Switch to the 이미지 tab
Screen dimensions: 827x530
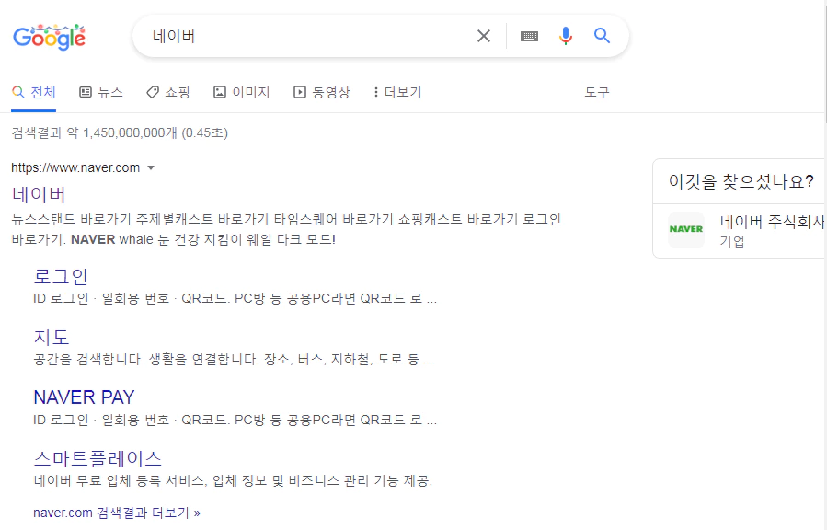242,92
